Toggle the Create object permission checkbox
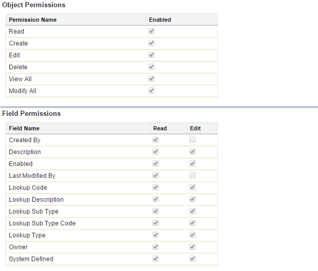The image size is (318, 271). click(151, 43)
